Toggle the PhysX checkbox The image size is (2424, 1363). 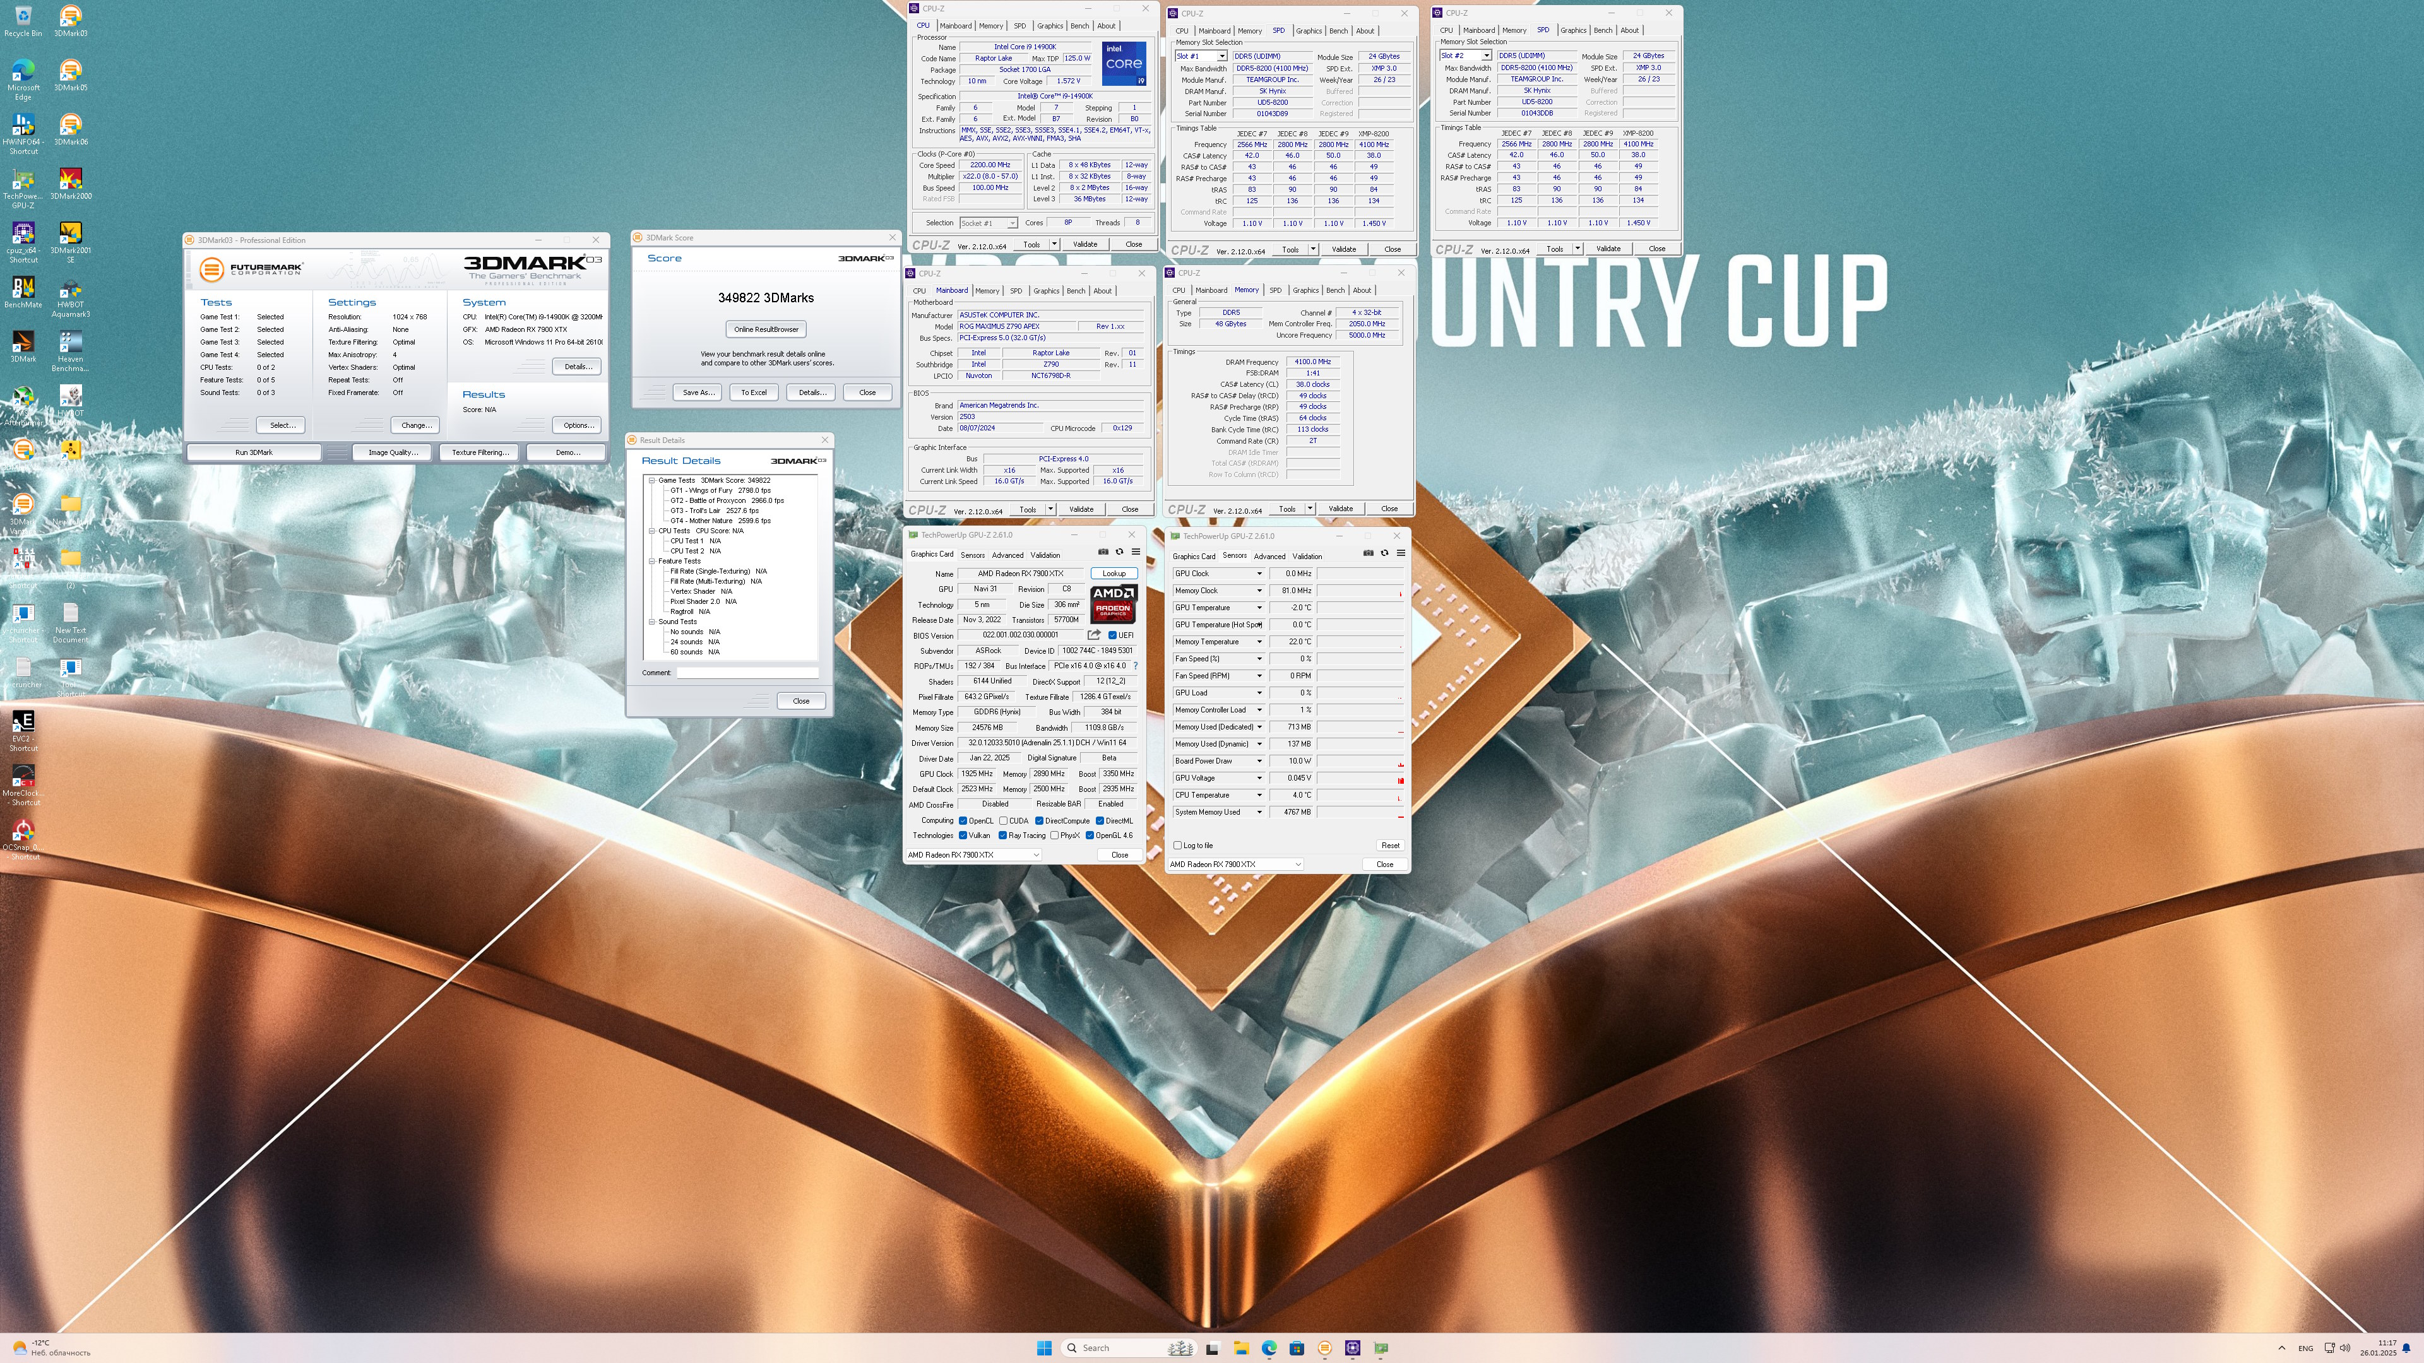(x=1054, y=835)
